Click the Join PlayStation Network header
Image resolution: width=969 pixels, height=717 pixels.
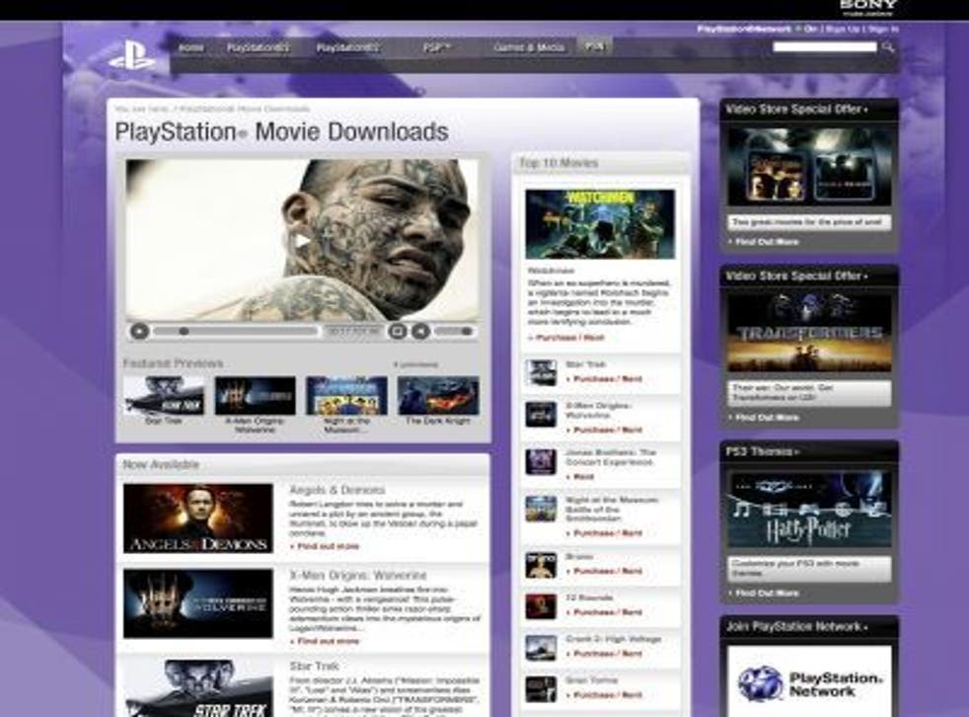pyautogui.click(x=796, y=627)
